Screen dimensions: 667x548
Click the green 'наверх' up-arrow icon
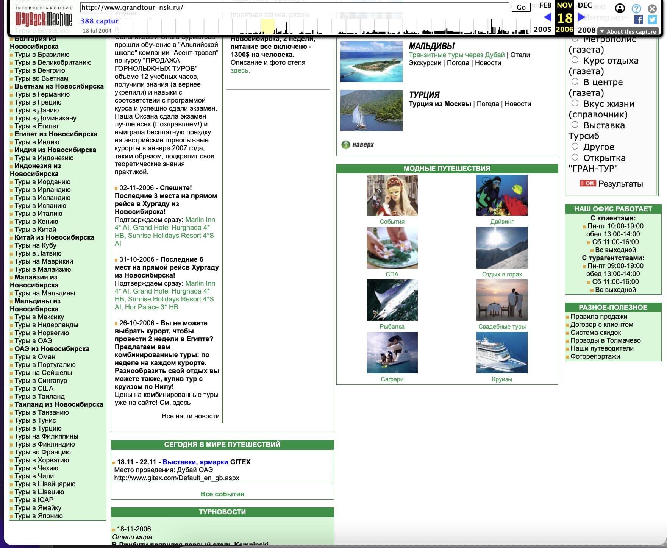tap(345, 145)
